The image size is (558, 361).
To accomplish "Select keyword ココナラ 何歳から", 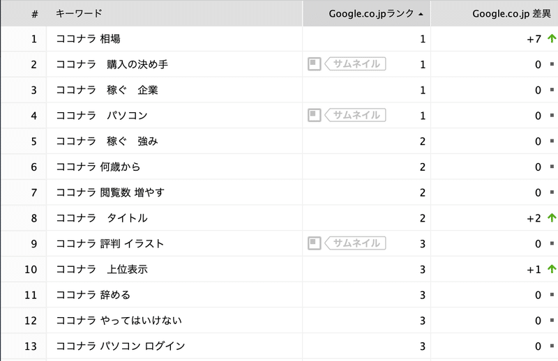I will [98, 167].
